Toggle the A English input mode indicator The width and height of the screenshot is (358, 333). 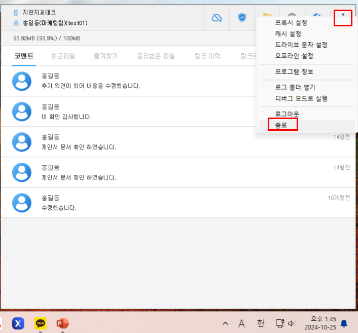(x=242, y=323)
